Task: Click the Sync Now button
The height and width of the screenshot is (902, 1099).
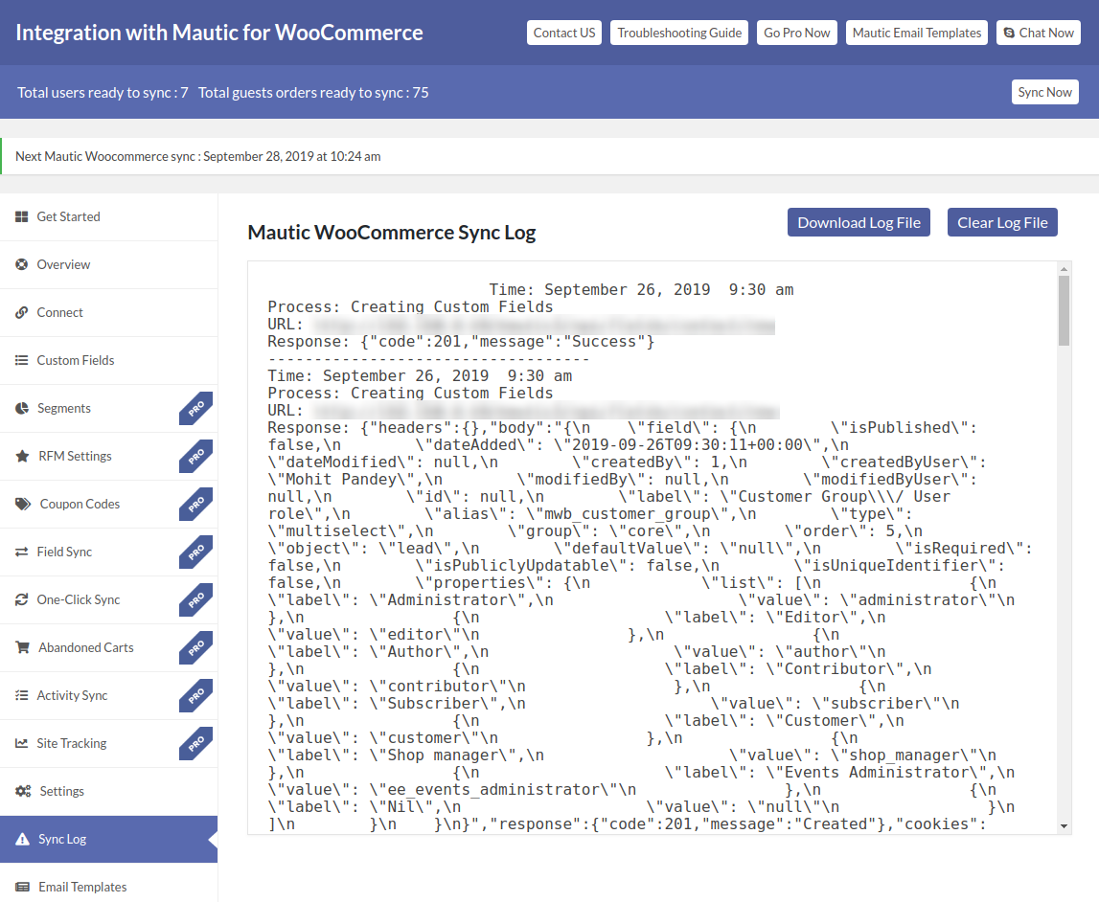Action: pyautogui.click(x=1045, y=92)
